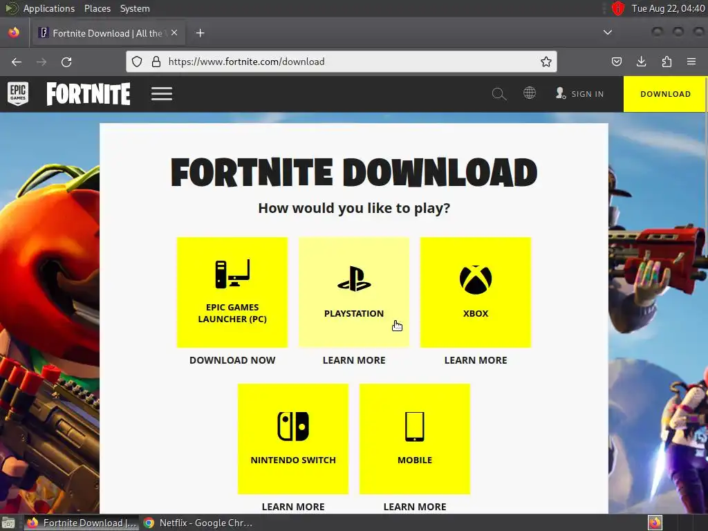708x531 pixels.
Task: Click the date and time clock
Action: click(x=668, y=8)
